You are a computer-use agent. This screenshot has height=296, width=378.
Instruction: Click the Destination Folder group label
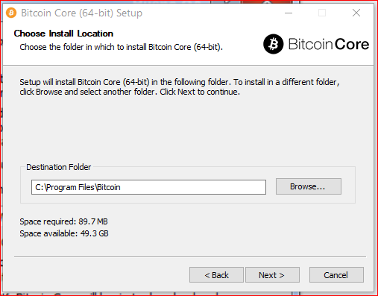(x=59, y=167)
